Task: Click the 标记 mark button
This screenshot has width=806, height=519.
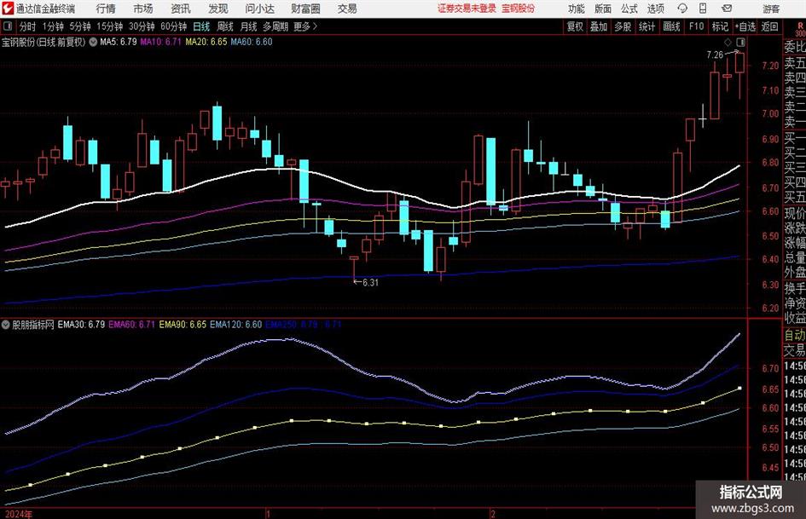Action: tap(720, 26)
